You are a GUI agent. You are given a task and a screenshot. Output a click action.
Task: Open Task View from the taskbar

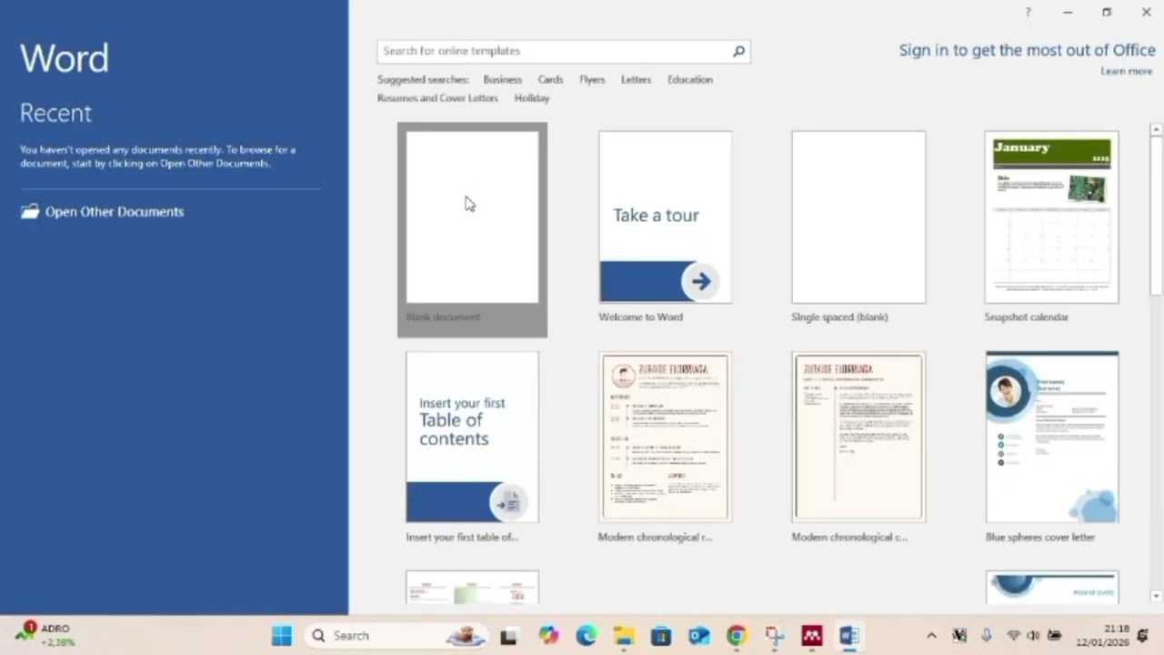pos(508,635)
